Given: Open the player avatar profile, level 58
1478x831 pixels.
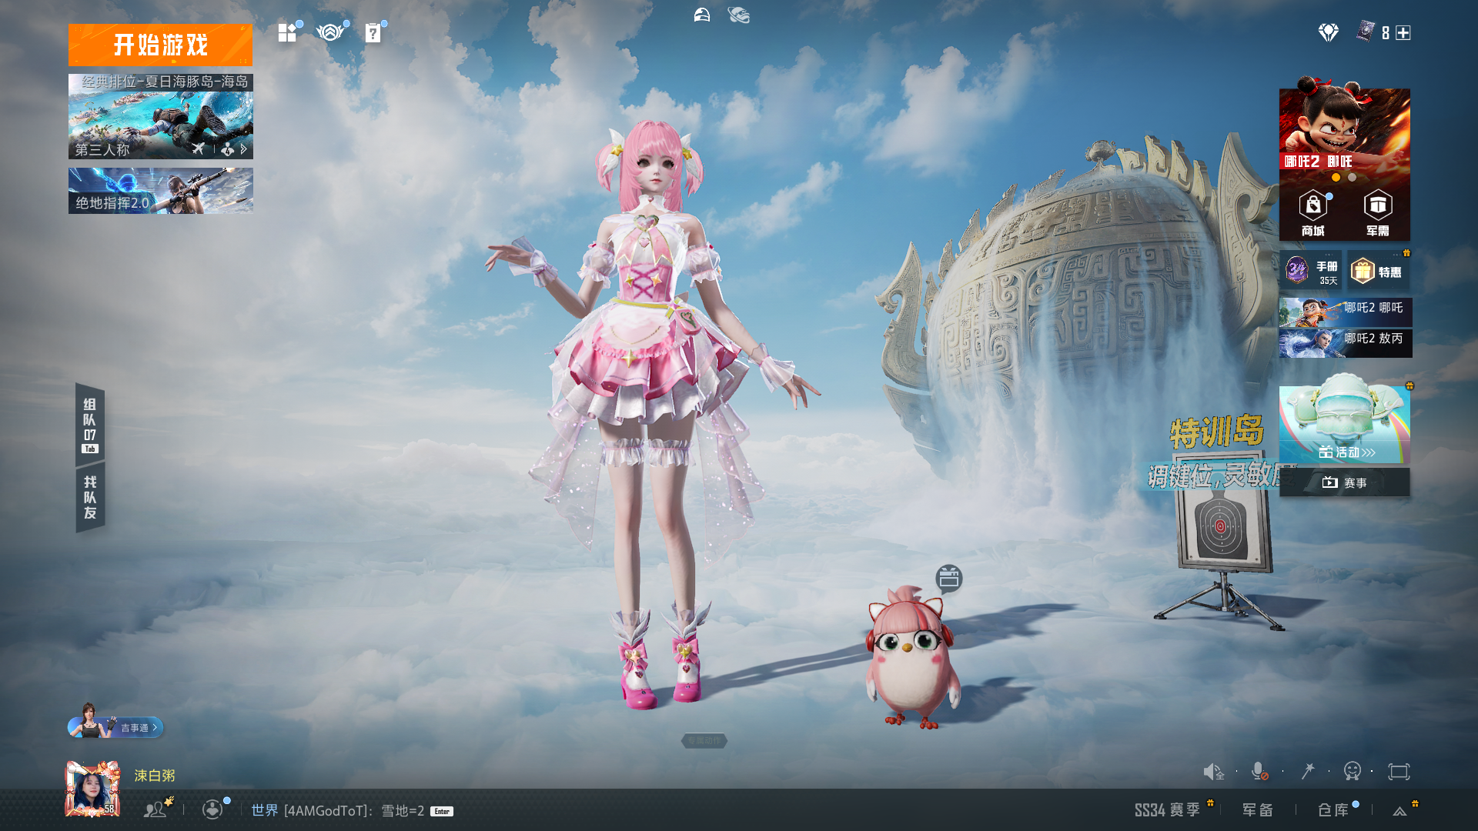Looking at the screenshot, I should 92,789.
